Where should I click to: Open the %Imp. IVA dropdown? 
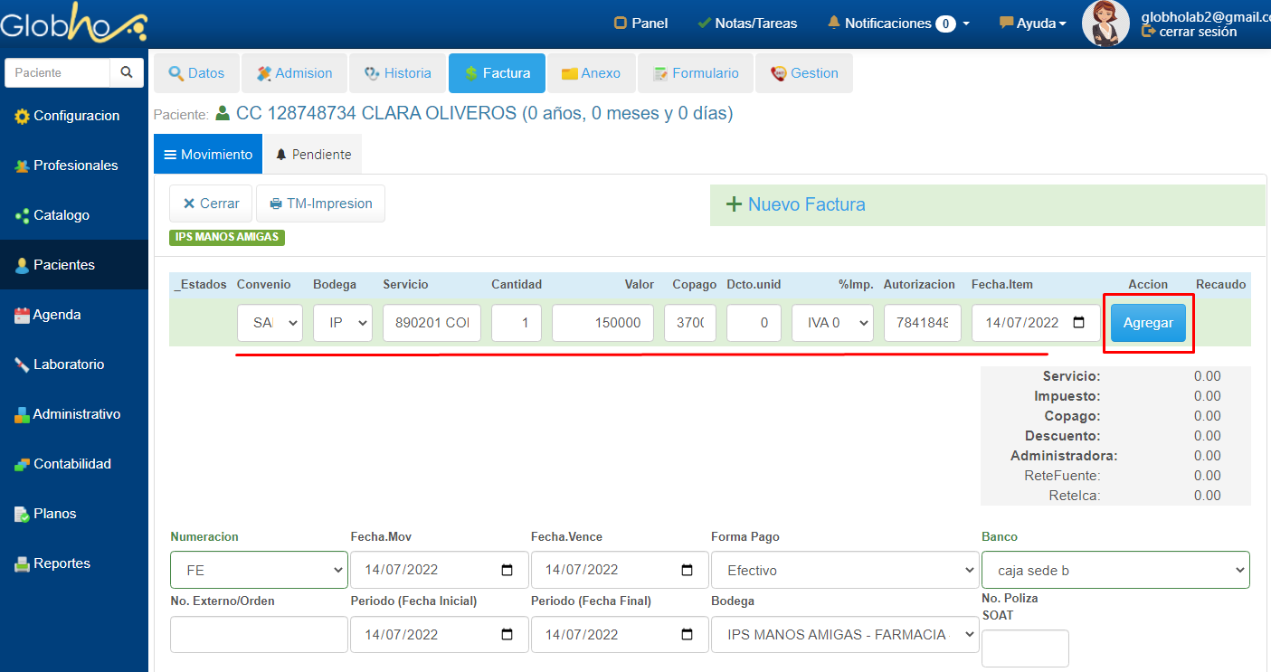(x=832, y=323)
